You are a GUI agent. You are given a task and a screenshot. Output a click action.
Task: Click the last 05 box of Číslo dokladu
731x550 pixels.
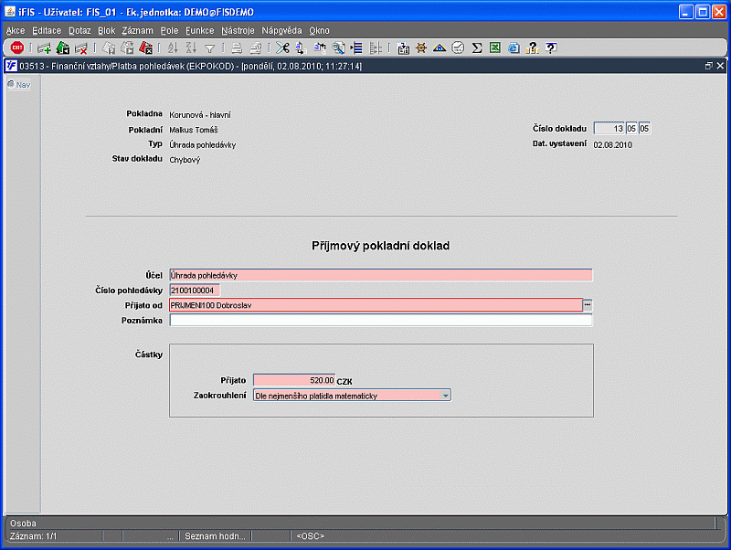pos(644,129)
